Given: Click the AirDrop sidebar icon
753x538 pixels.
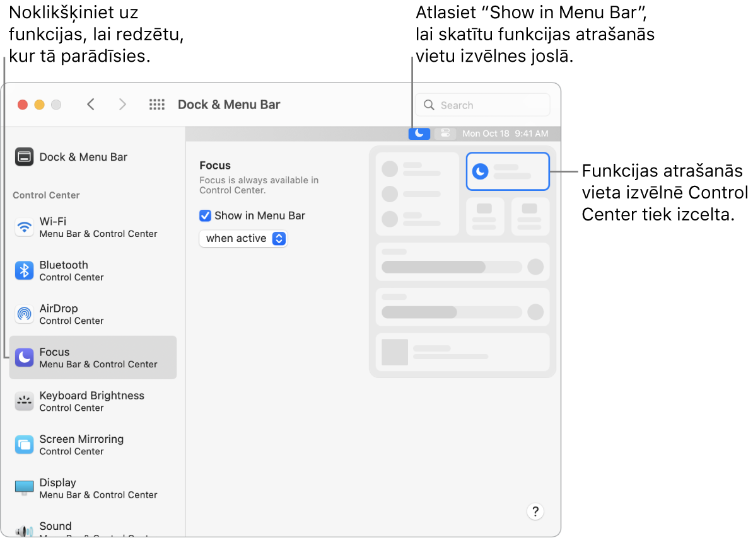Looking at the screenshot, I should pyautogui.click(x=24, y=314).
